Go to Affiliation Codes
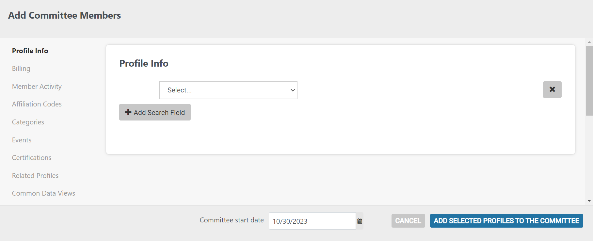 point(37,104)
